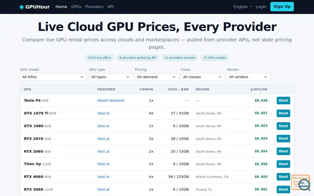
Task: Open the Pricing On-demand dropdown
Action: point(157,77)
